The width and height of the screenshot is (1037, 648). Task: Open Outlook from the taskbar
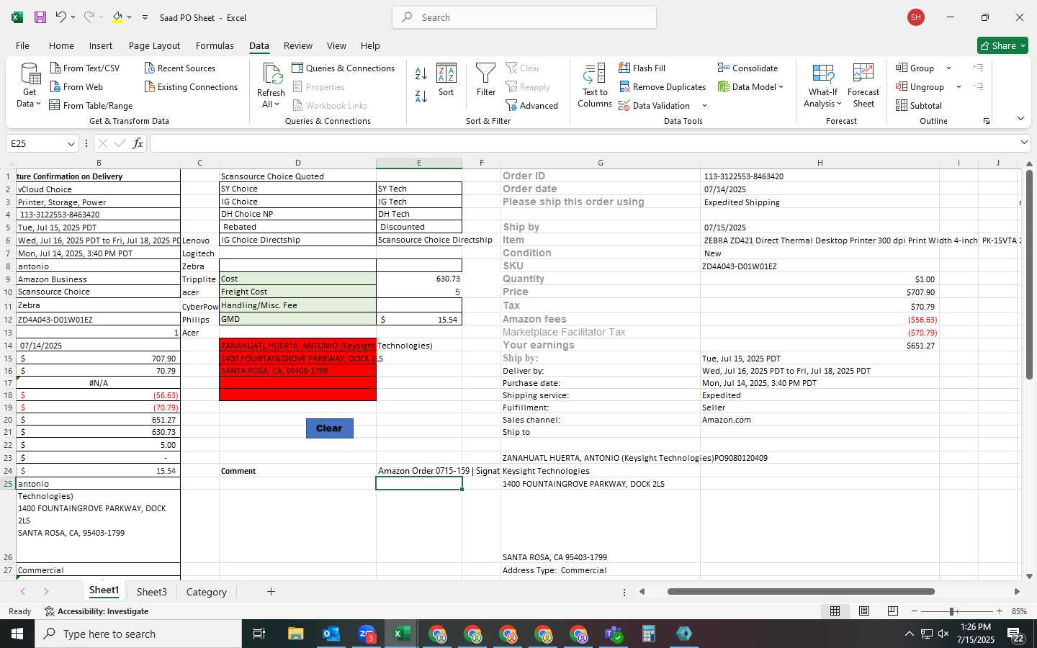click(x=331, y=634)
